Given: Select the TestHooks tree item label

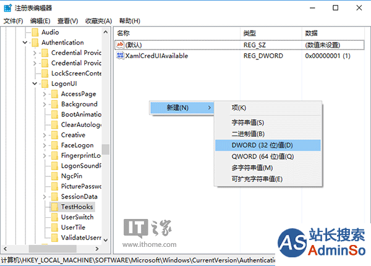Looking at the screenshot, I should point(77,207).
